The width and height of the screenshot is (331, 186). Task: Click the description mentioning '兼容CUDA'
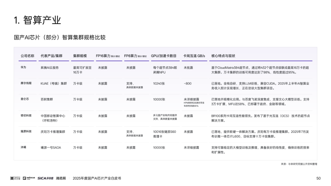260,86
